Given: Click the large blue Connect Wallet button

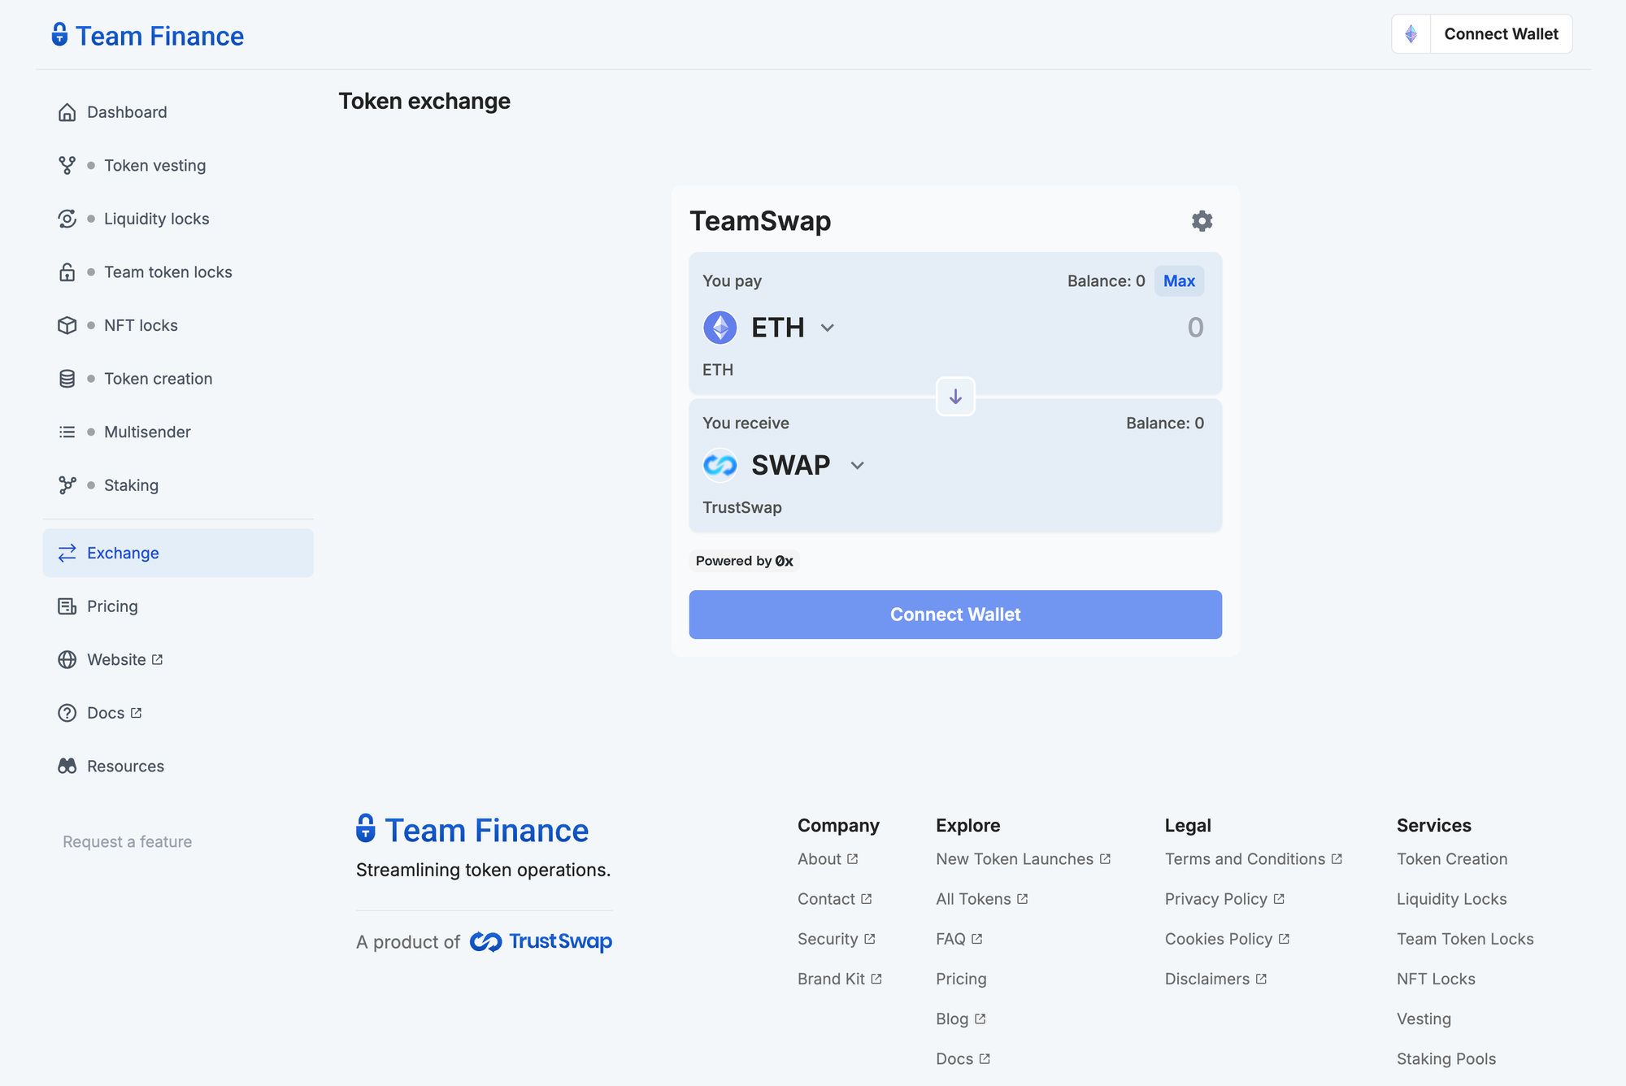Looking at the screenshot, I should pyautogui.click(x=955, y=615).
